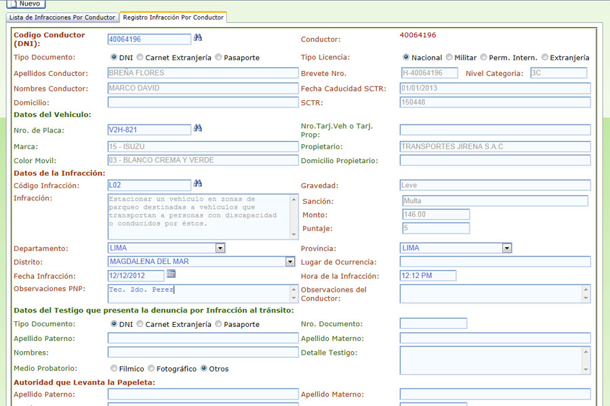Switch to Lista de Infracciones Por Conductor tab
Image resolution: width=610 pixels, height=406 pixels.
click(x=62, y=17)
